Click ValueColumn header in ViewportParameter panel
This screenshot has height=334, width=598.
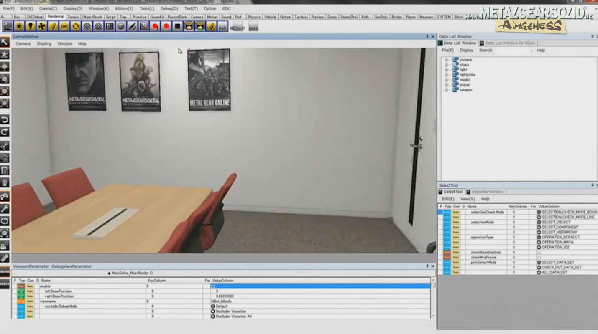coord(222,281)
